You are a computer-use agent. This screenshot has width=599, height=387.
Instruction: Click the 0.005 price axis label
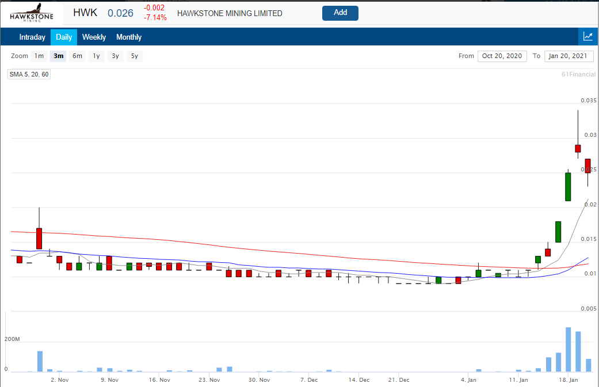pyautogui.click(x=588, y=308)
